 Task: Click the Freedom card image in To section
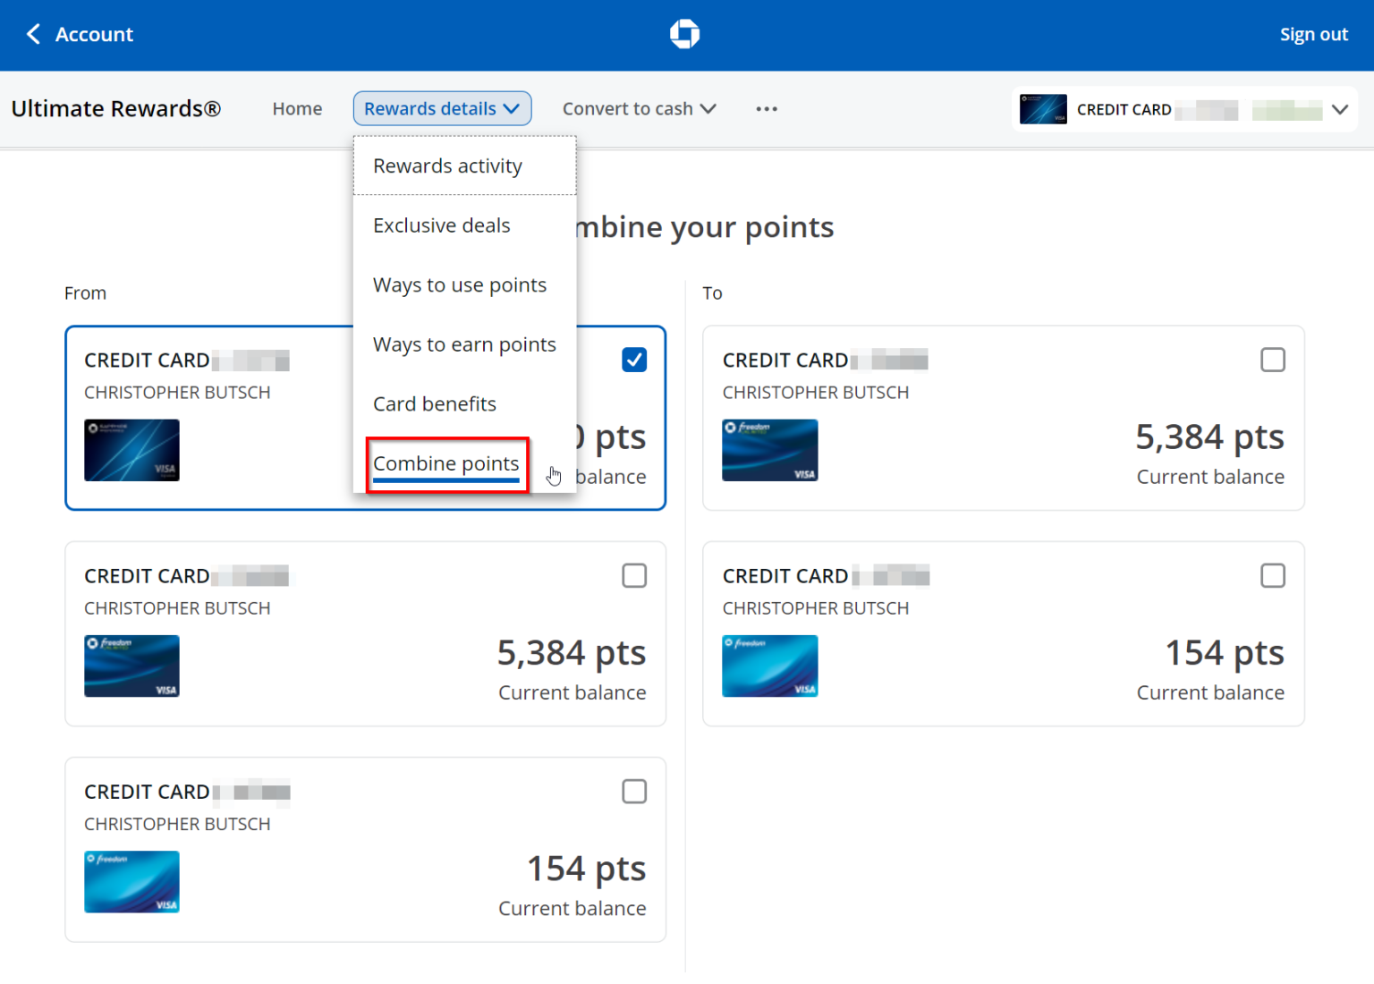pyautogui.click(x=769, y=450)
